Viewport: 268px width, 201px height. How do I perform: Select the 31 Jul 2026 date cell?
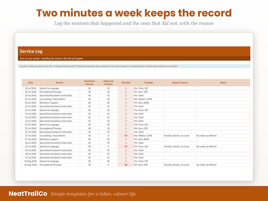click(31, 157)
